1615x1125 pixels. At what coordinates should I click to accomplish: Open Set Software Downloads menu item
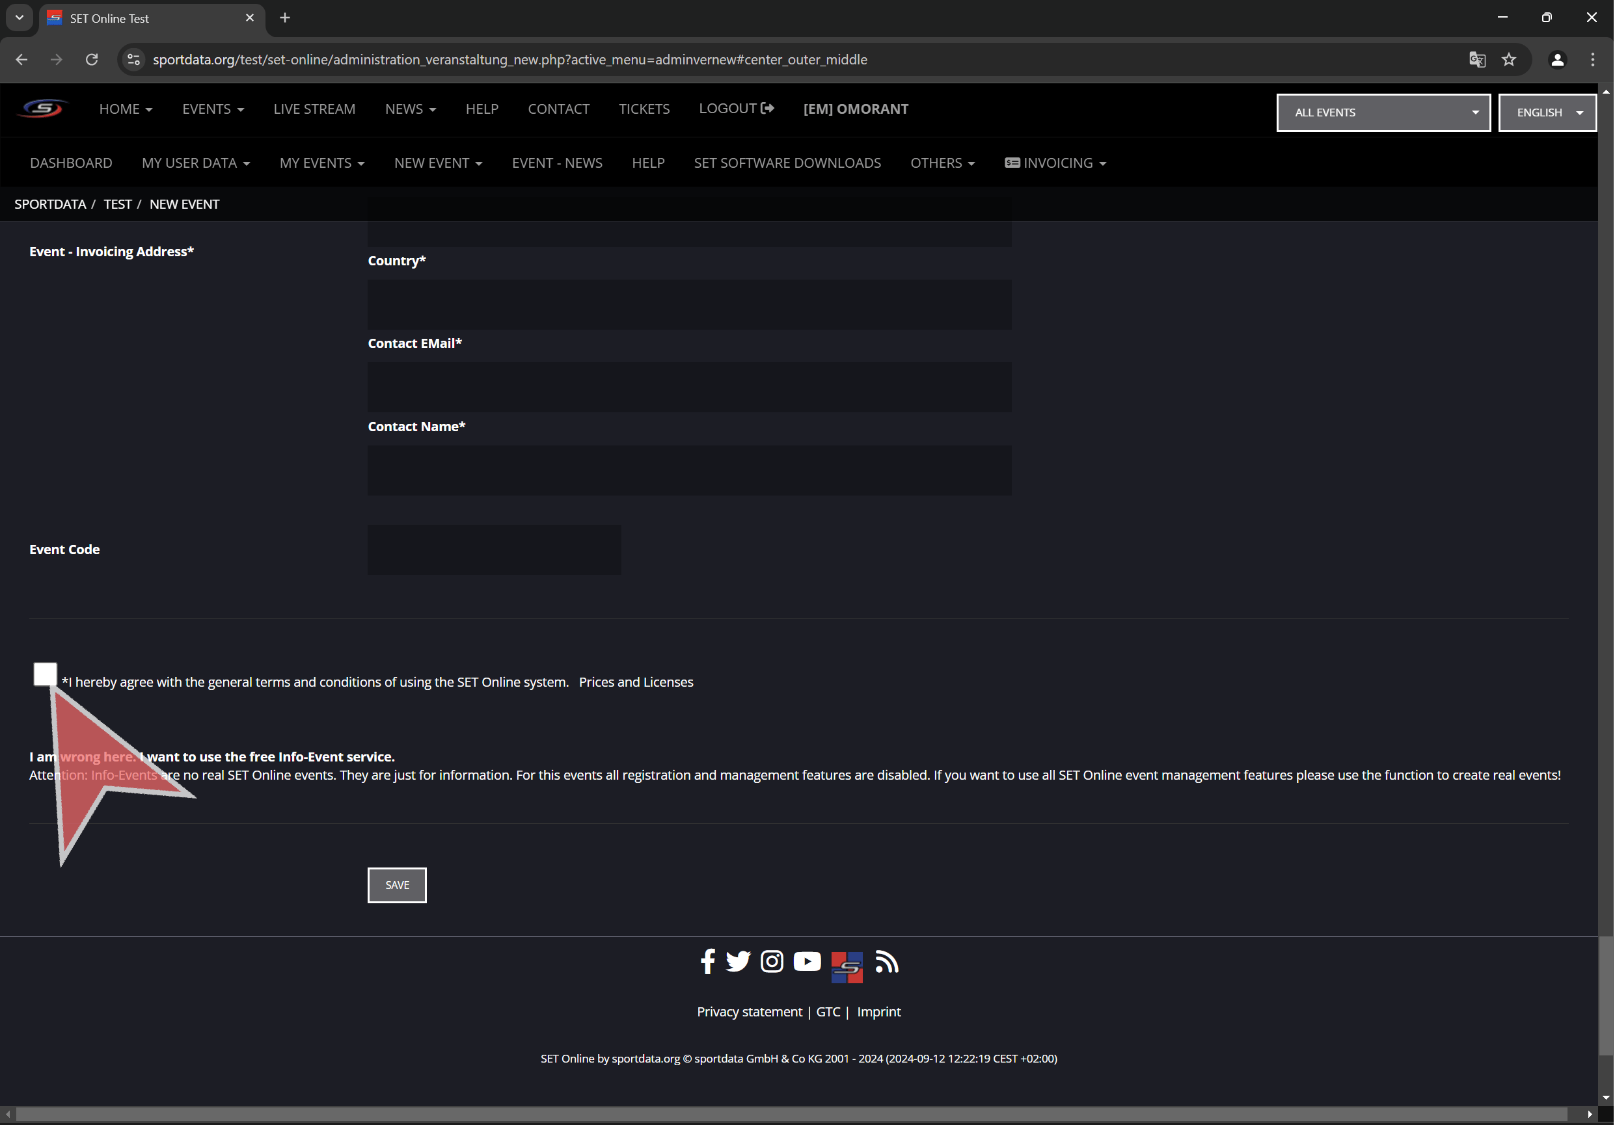tap(787, 163)
